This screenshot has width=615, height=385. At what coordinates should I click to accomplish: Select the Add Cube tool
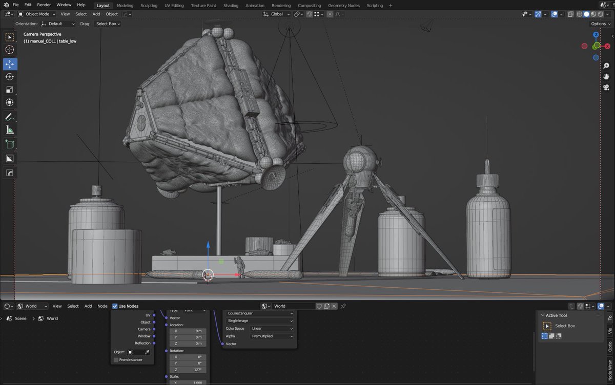coord(10,144)
